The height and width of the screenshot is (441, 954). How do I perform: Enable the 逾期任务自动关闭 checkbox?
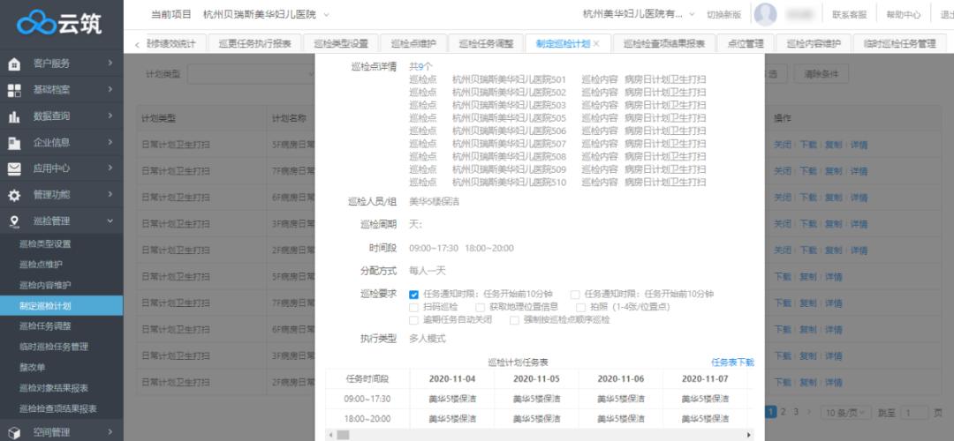(x=413, y=320)
